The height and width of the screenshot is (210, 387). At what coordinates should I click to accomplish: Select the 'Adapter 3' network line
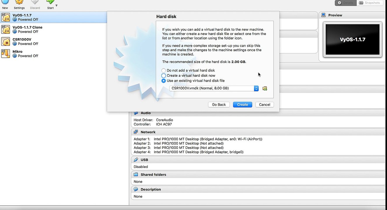point(178,148)
